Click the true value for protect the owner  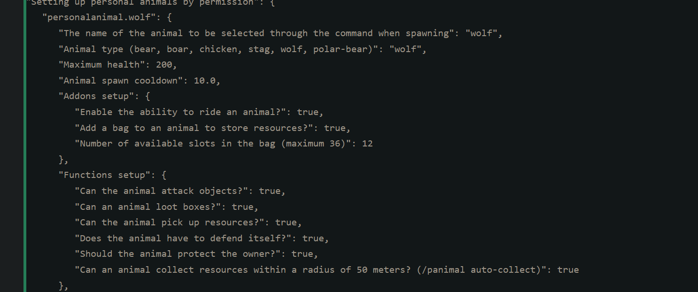tap(302, 254)
